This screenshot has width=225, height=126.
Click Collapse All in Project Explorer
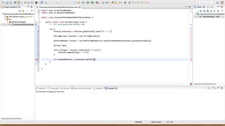pos(20,11)
